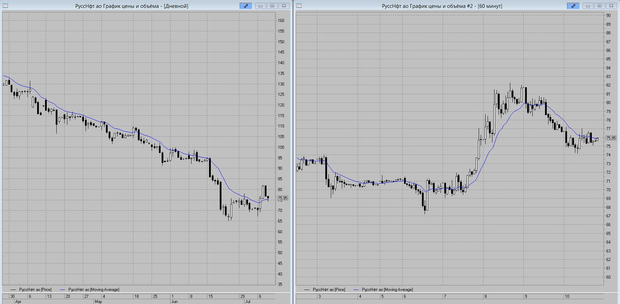The width and height of the screenshot is (620, 304).
Task: Click the May month label on the time axis
Action: (x=98, y=302)
